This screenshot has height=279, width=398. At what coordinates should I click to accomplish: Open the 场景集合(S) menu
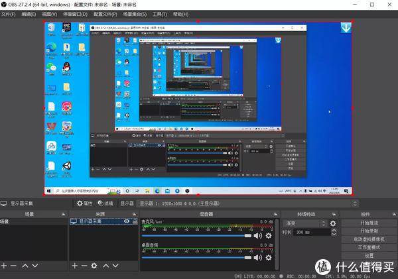tap(135, 14)
